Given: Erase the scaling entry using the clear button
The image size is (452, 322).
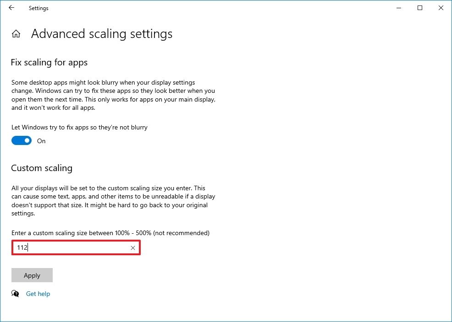Looking at the screenshot, I should click(132, 247).
